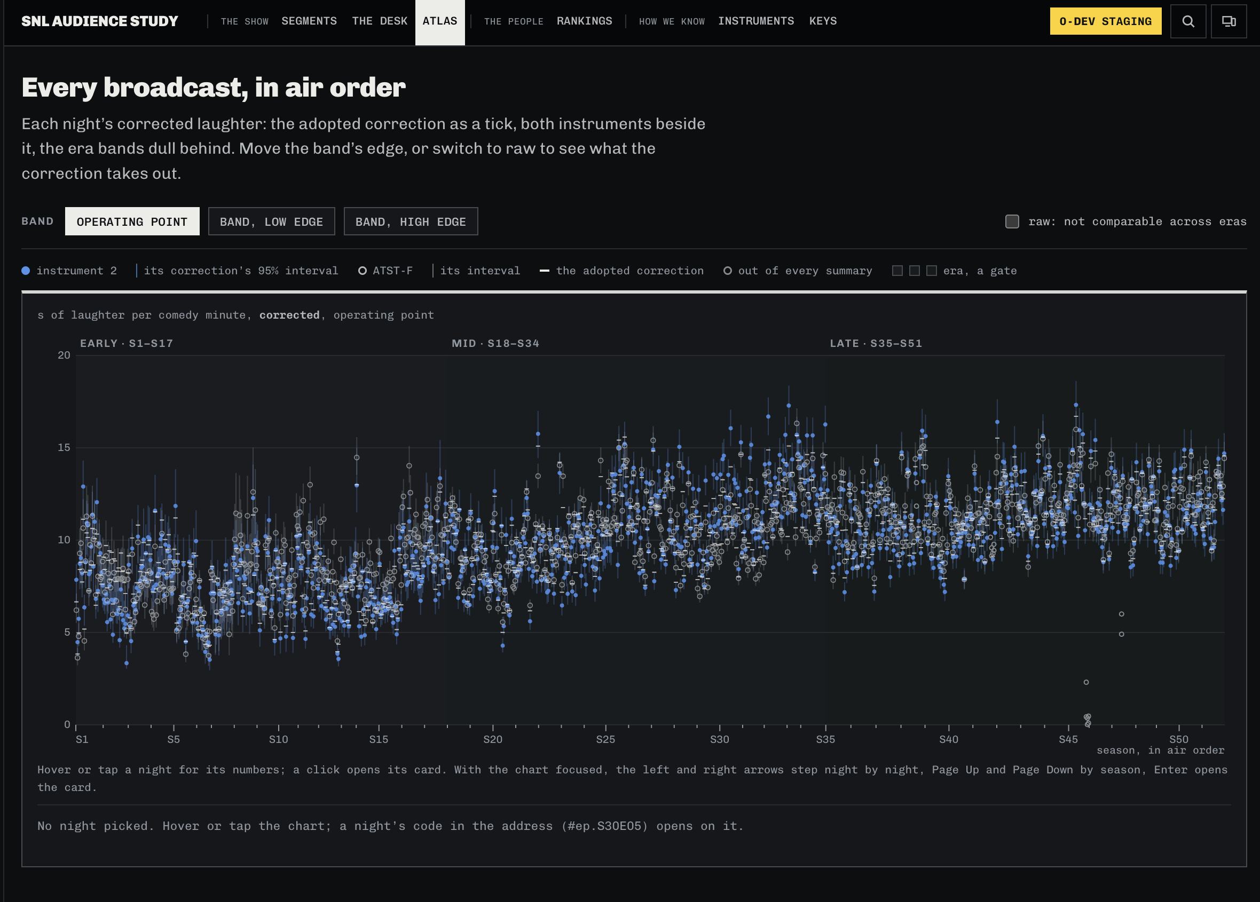This screenshot has width=1260, height=902.
Task: Click the MID · S18–S34 era label
Action: 495,343
